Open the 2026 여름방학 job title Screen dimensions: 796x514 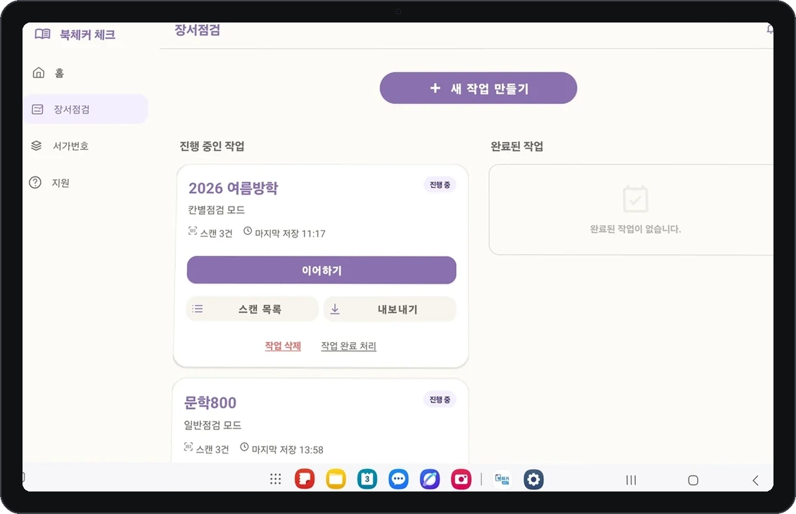pos(233,188)
